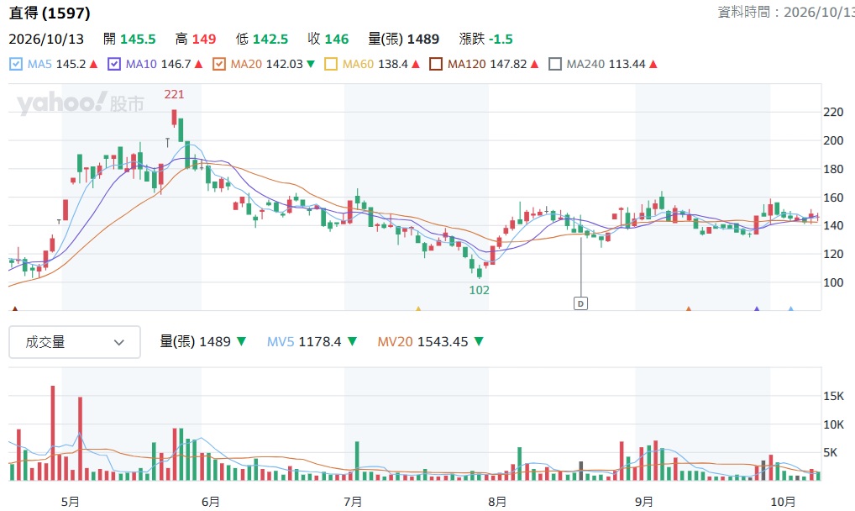
Task: Click the MV5 value 1178.4
Action: click(321, 342)
